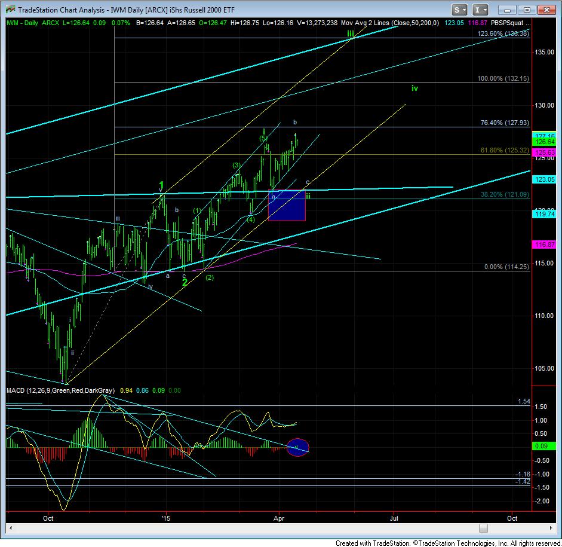Image resolution: width=562 pixels, height=547 pixels.
Task: Click the -1.42 MACD level label
Action: tap(523, 481)
